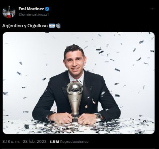Click the 1,5 M view count
This screenshot has width=159, height=149.
pyautogui.click(x=54, y=142)
